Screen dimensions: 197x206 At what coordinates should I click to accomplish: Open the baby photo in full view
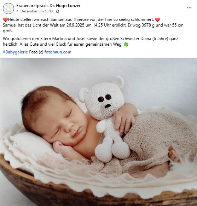(98, 132)
